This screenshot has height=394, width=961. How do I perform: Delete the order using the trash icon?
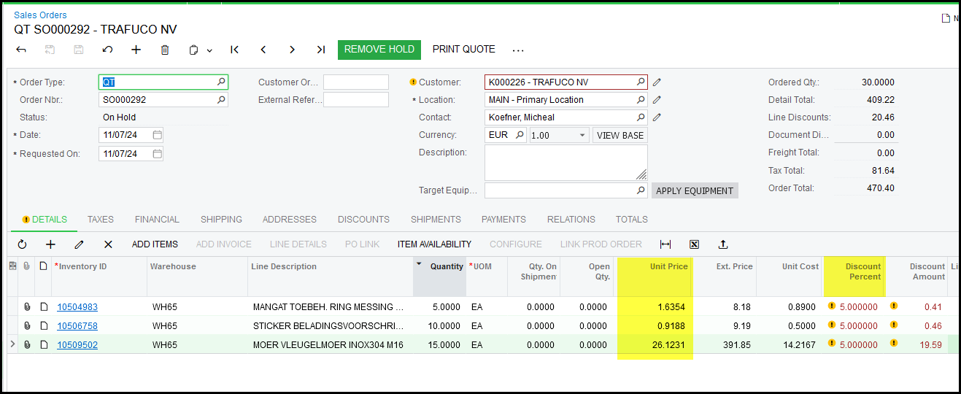coord(165,50)
